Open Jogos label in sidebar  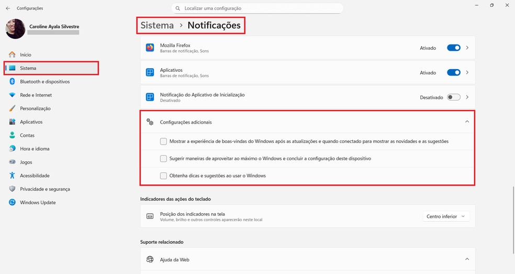(x=26, y=162)
